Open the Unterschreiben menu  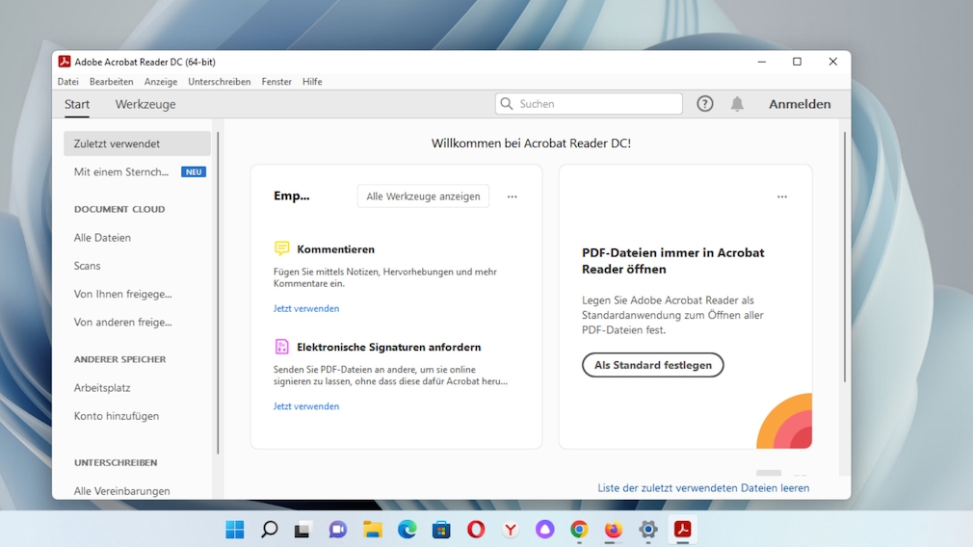219,82
